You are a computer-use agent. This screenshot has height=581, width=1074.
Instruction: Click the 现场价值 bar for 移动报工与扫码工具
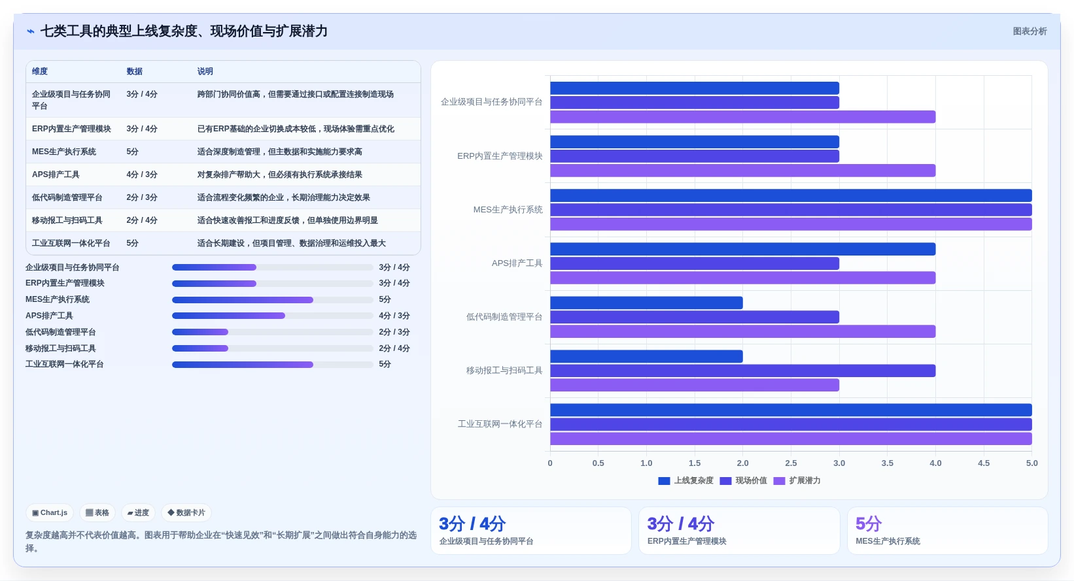pyautogui.click(x=743, y=371)
